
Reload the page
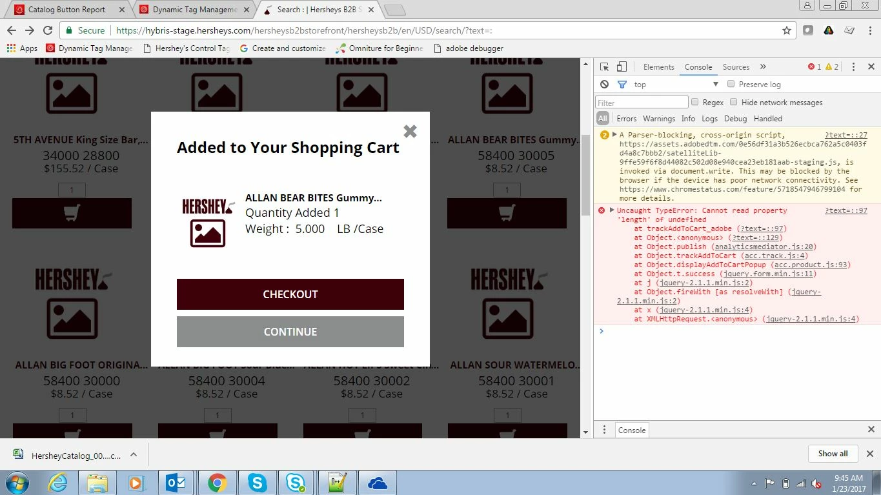tap(48, 30)
